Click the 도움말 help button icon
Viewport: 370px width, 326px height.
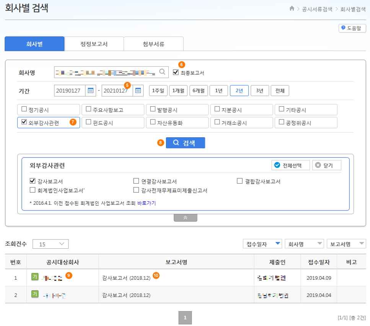342,28
